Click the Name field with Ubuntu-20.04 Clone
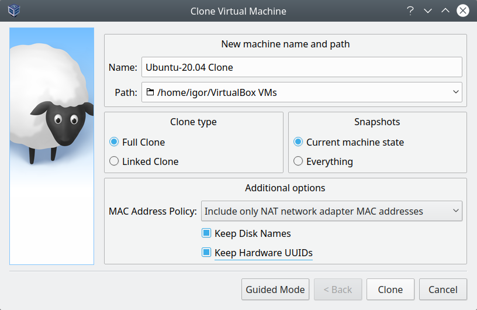The height and width of the screenshot is (310, 477). (x=302, y=67)
